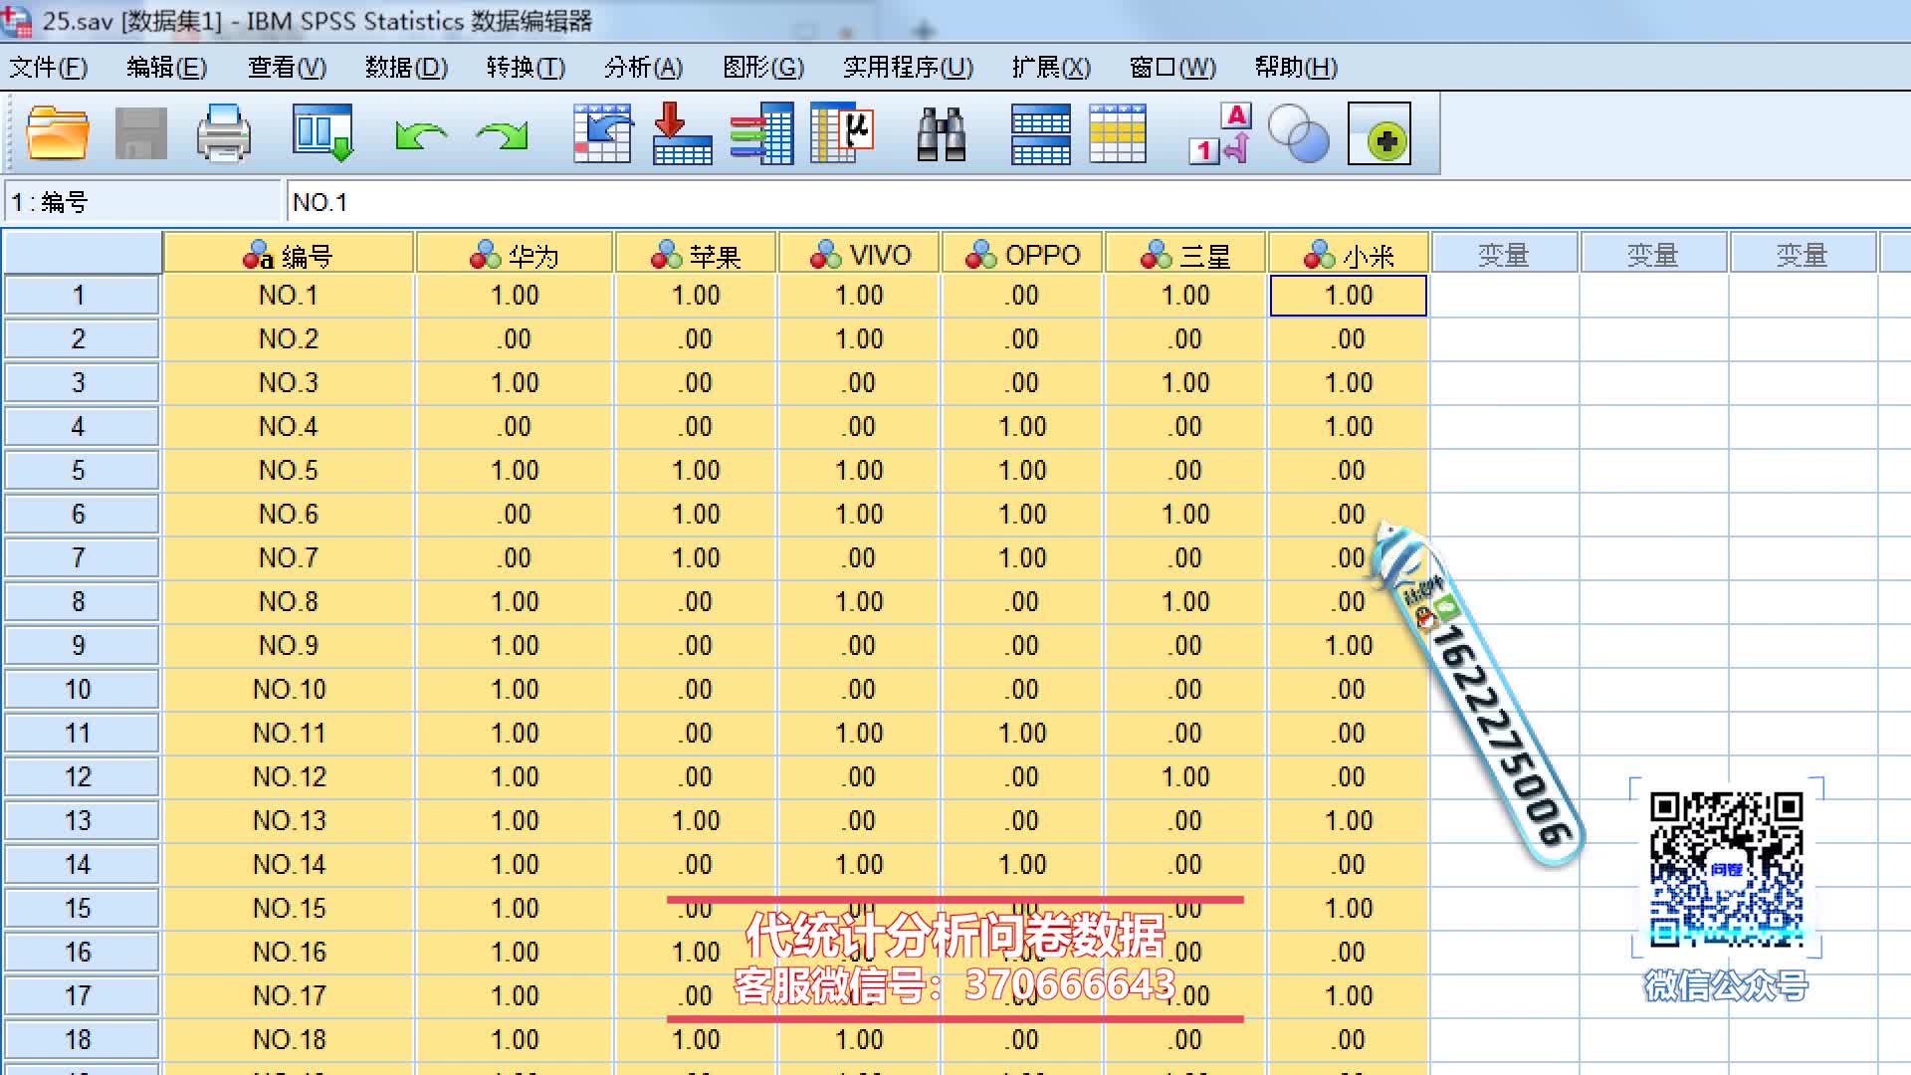Image resolution: width=1911 pixels, height=1075 pixels.
Task: Click the Run descriptive statistics icon
Action: coord(842,133)
